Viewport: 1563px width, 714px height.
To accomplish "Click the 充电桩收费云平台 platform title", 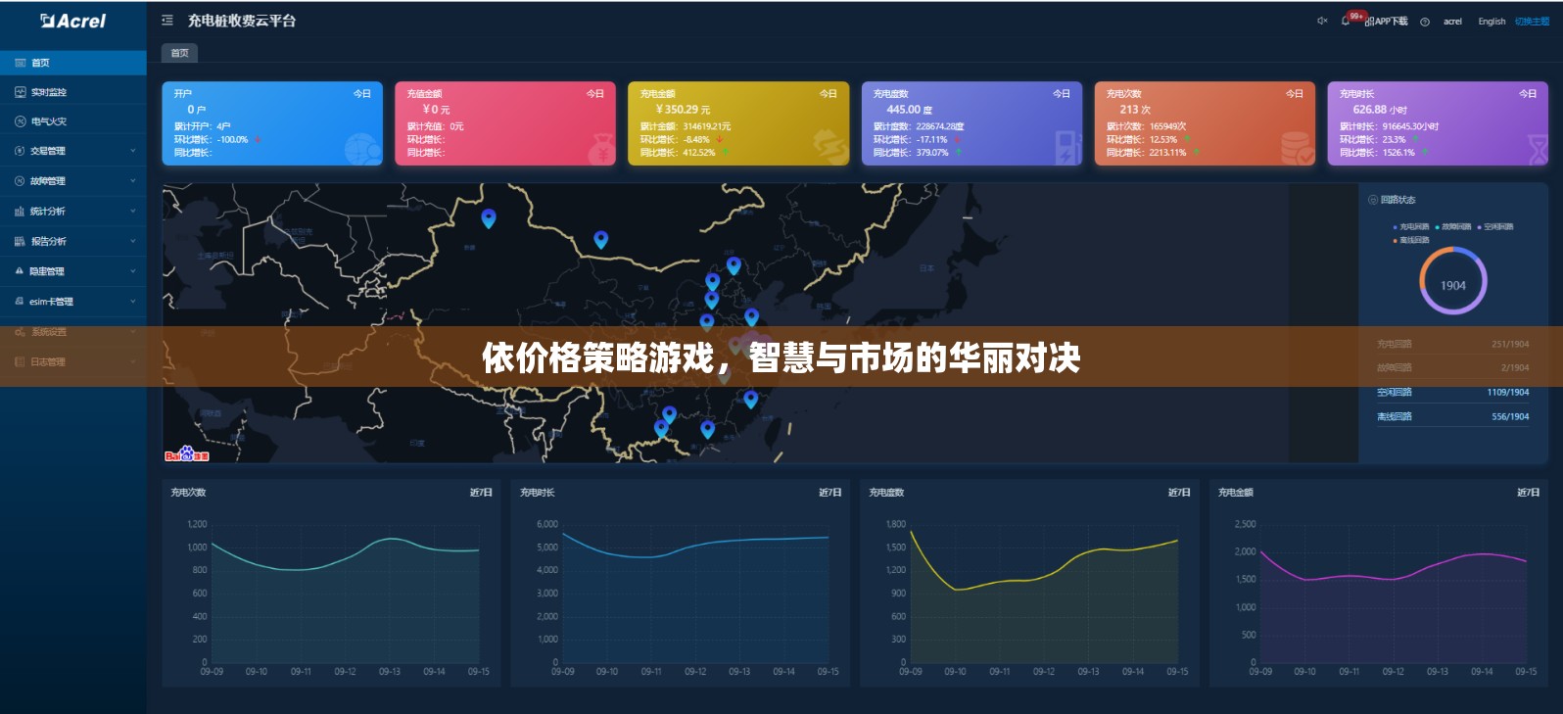I will click(242, 21).
